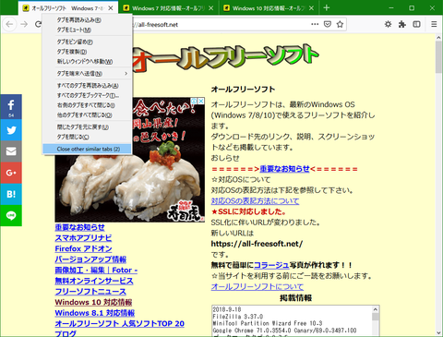Open the 画像加工・編集 | Fotor link
The image size is (443, 337).
[96, 271]
